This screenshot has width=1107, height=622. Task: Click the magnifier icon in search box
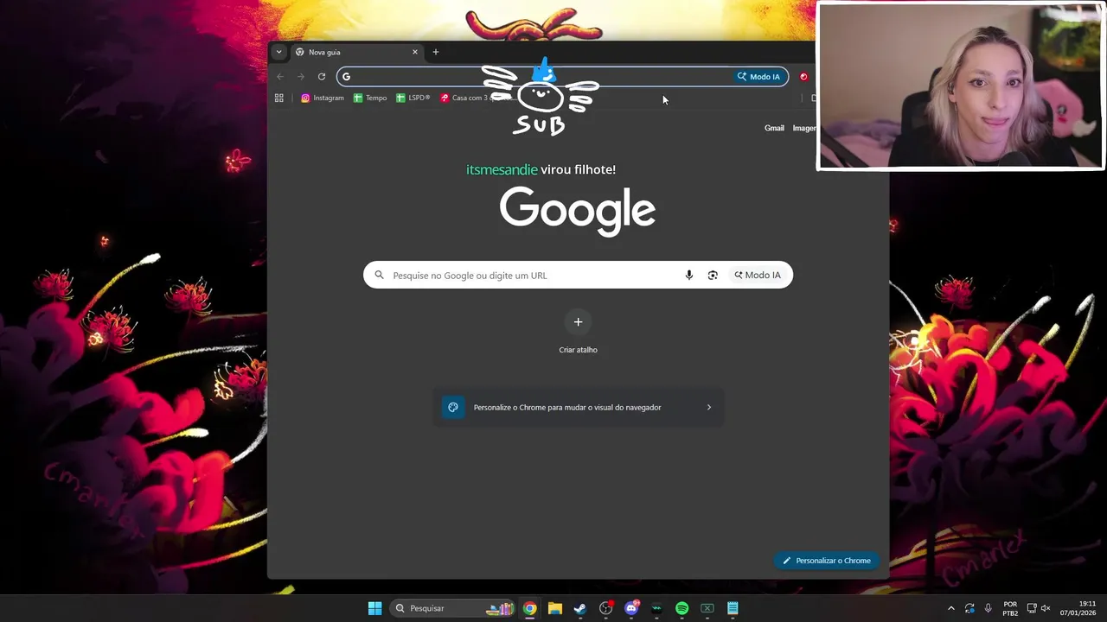click(x=379, y=276)
